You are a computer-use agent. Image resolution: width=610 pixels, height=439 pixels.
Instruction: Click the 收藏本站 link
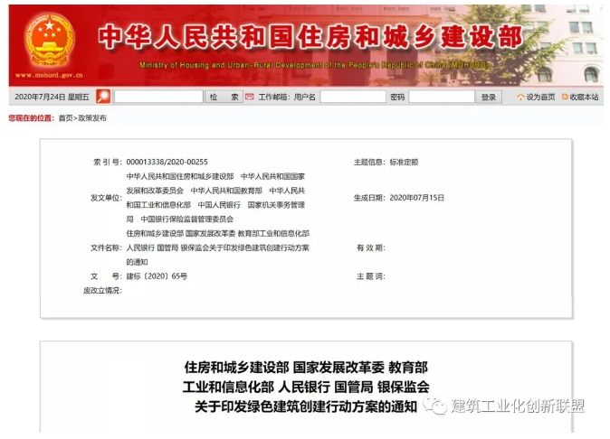tap(584, 97)
